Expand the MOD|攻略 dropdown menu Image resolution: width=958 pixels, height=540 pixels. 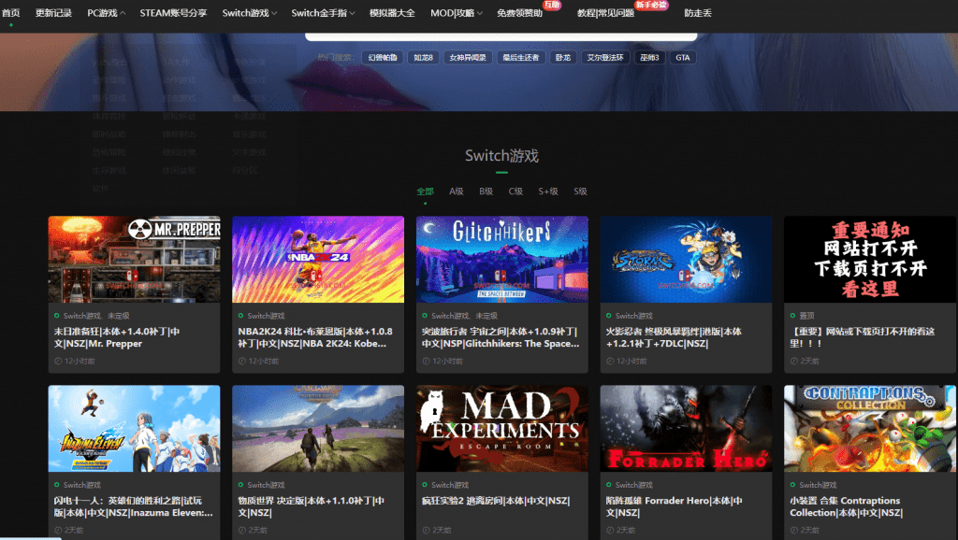(456, 13)
